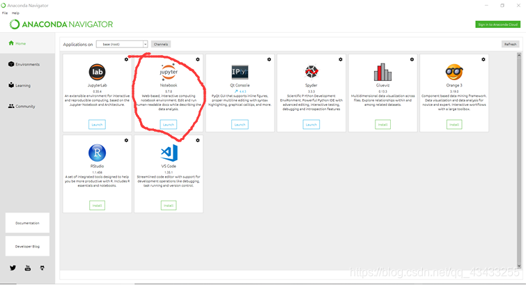This screenshot has width=526, height=285.
Task: Click the Glueviz bar chart icon
Action: pyautogui.click(x=382, y=72)
